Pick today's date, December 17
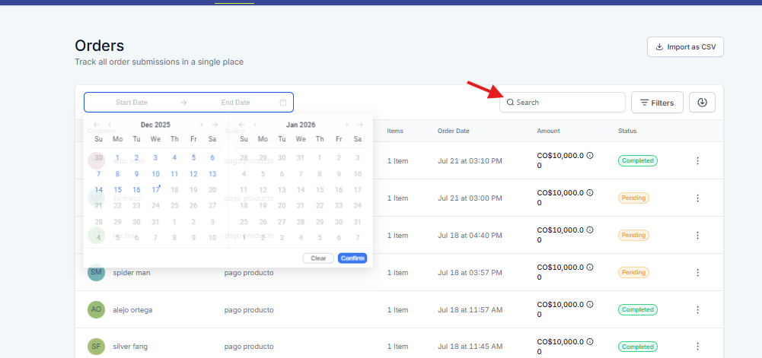The width and height of the screenshot is (762, 358). (155, 190)
